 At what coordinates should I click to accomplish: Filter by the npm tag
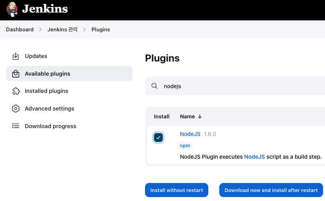(x=185, y=146)
